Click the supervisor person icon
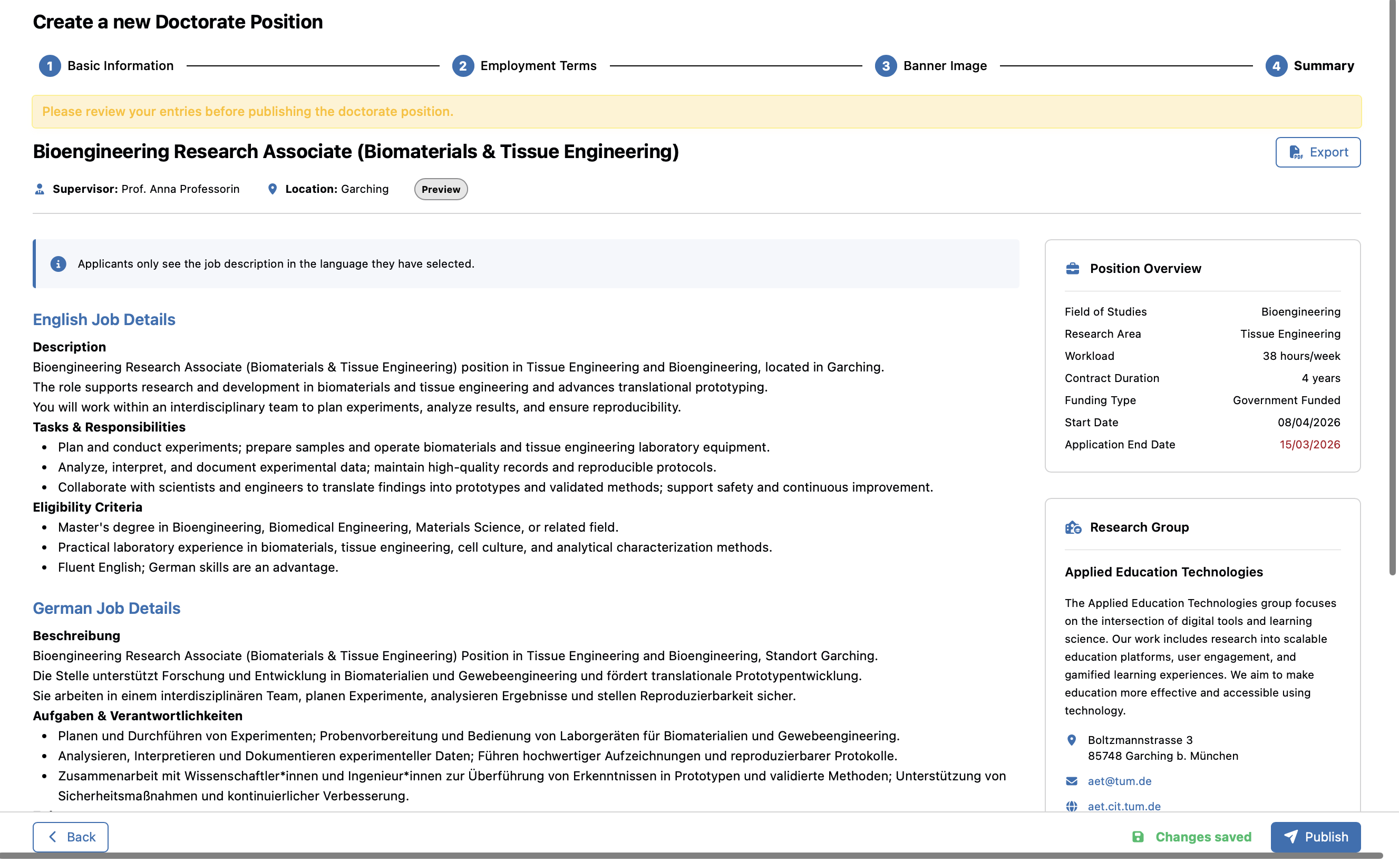Image resolution: width=1399 pixels, height=862 pixels. tap(40, 189)
